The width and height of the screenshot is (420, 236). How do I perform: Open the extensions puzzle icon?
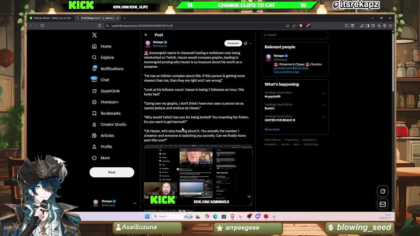tap(347, 26)
